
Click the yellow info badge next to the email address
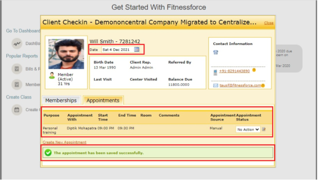263,86
